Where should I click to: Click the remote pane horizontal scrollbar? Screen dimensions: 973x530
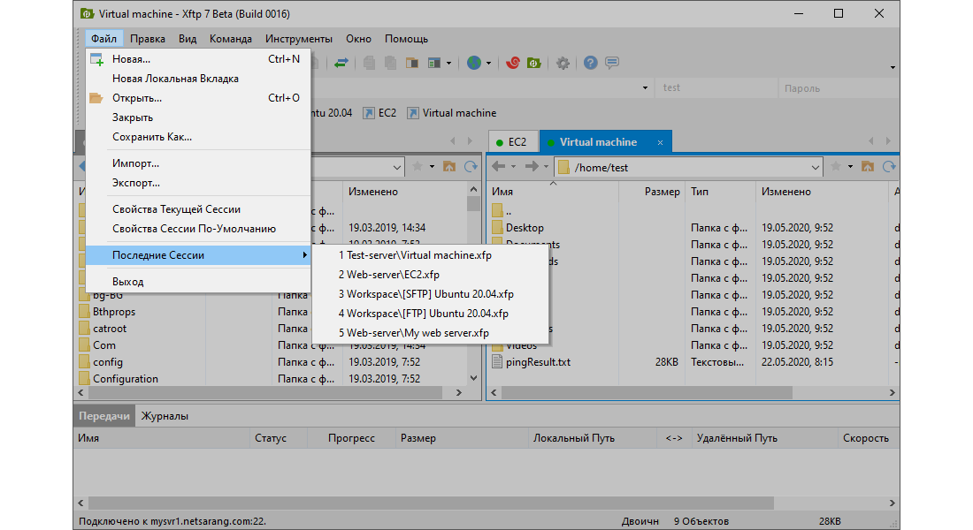(x=647, y=392)
